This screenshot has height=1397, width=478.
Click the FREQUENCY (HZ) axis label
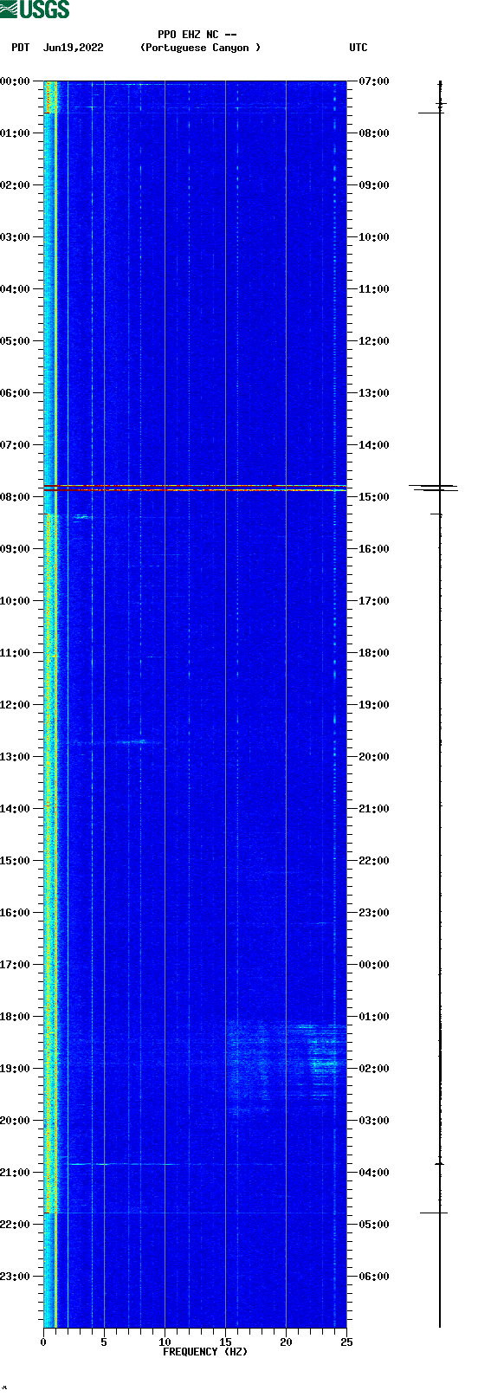(x=205, y=1352)
